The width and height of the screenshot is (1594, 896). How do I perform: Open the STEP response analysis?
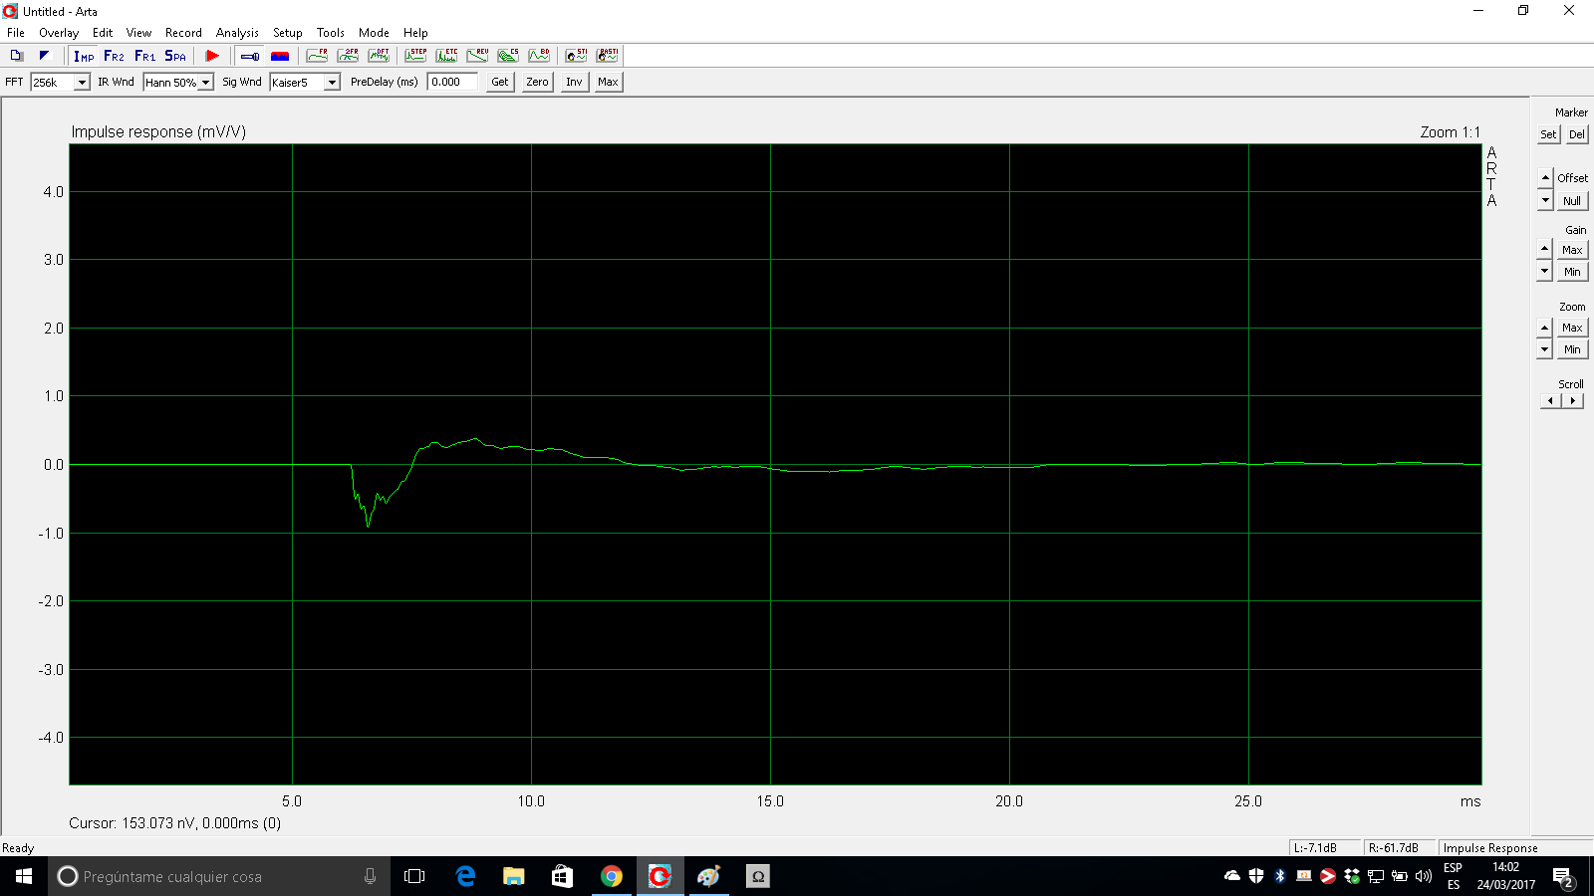coord(415,56)
